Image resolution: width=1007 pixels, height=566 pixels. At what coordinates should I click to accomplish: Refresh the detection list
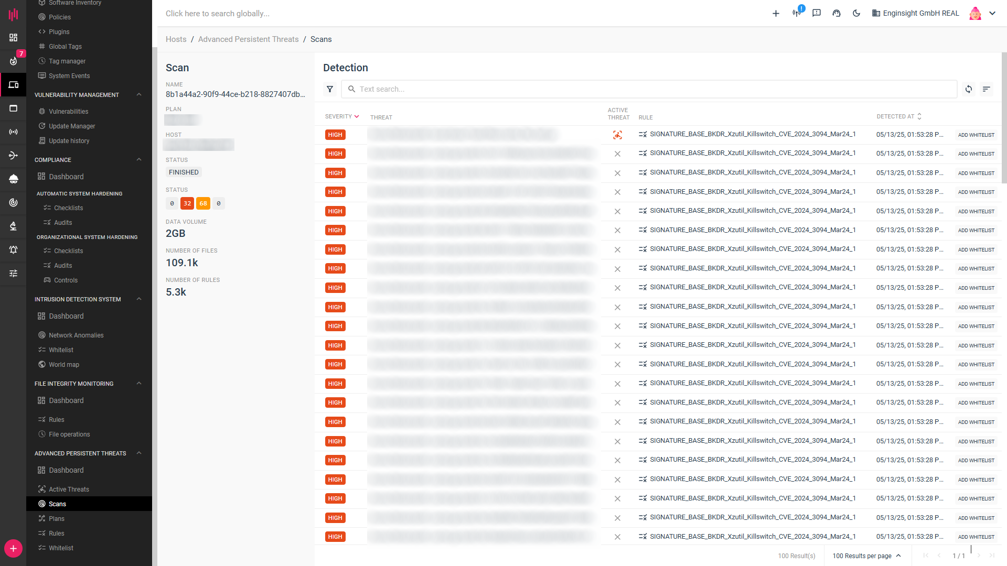point(969,89)
